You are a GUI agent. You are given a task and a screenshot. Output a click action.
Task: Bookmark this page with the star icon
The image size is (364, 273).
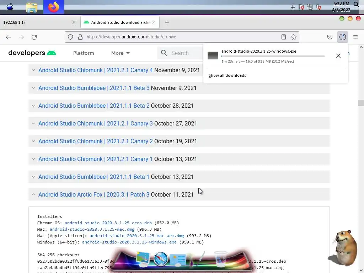294,37
